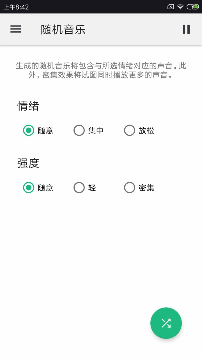This screenshot has width=202, height=359.
Task: Select the 放松 mood radio circle
Action: click(x=130, y=130)
